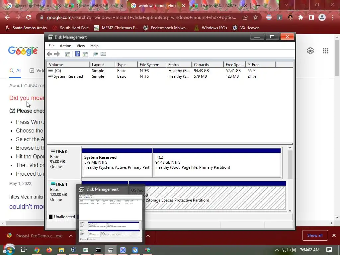Sort by the % Free column header
Screen dimensions: 340x255
[261, 65]
